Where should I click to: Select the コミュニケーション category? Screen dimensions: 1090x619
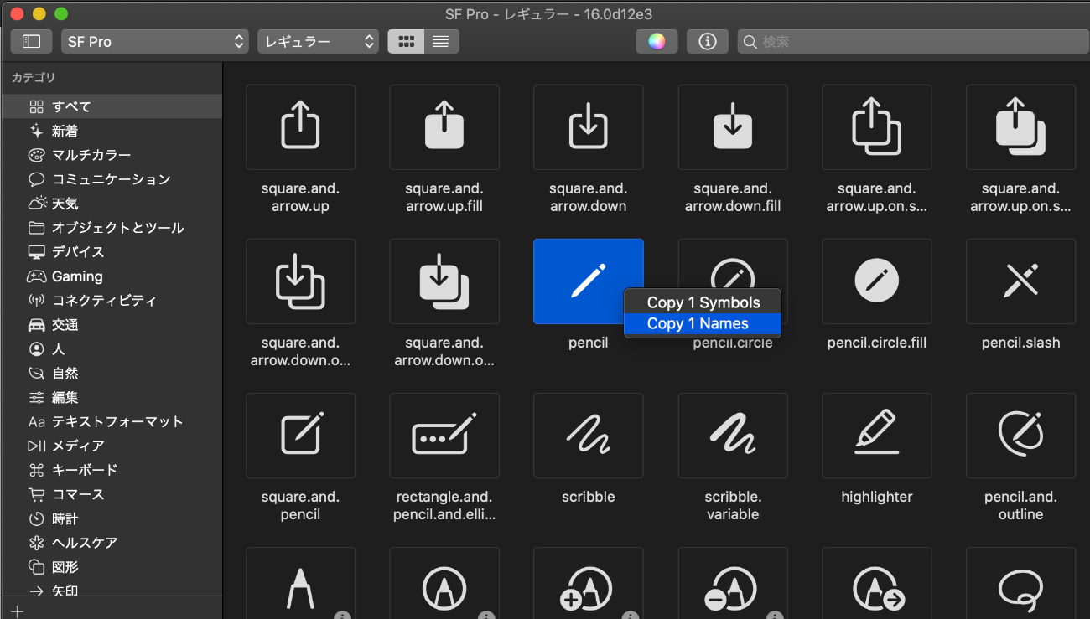(112, 179)
